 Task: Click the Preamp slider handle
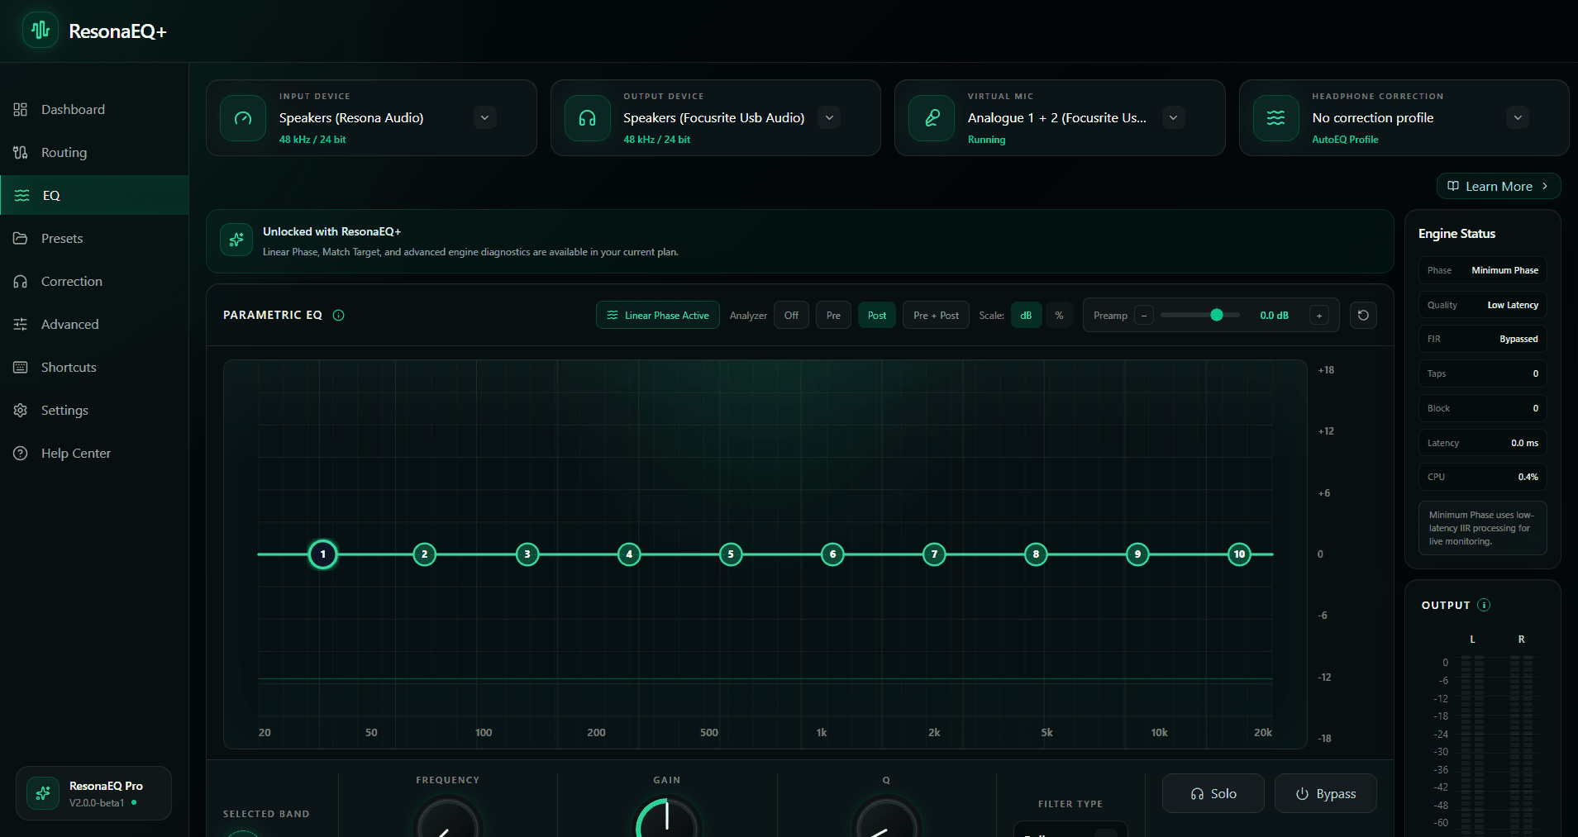(x=1217, y=315)
